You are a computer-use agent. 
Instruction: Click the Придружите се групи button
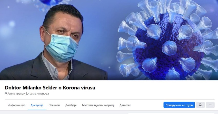179,105
